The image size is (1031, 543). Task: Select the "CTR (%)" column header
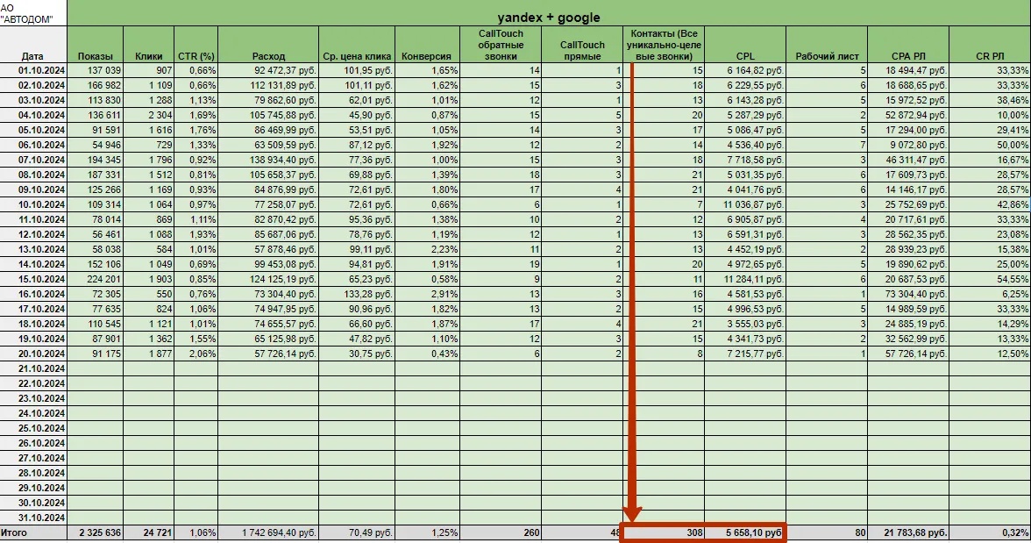196,56
